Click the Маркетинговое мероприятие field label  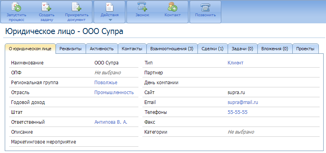pyautogui.click(x=44, y=142)
